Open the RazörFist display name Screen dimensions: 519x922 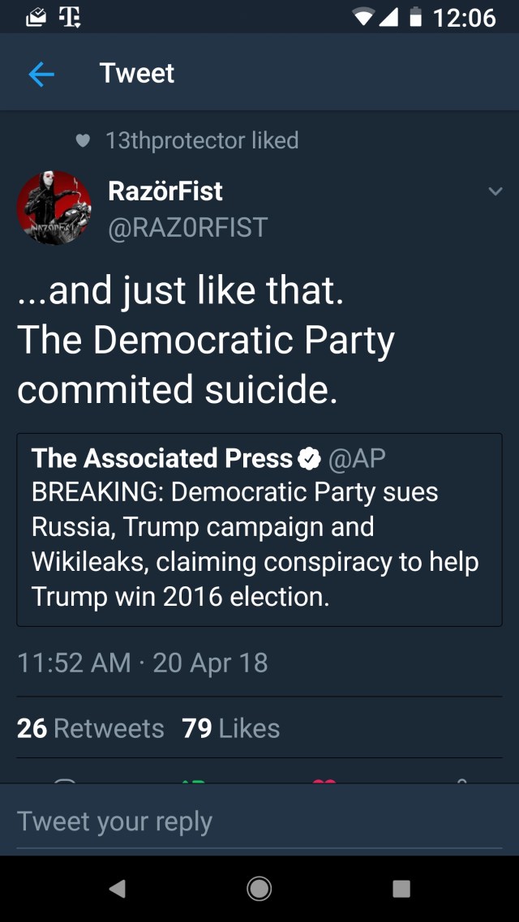[x=165, y=191]
